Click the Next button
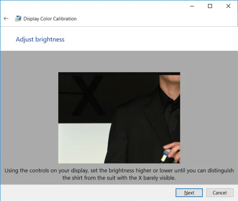Viewport: 238px width, 201px height. 189,193
